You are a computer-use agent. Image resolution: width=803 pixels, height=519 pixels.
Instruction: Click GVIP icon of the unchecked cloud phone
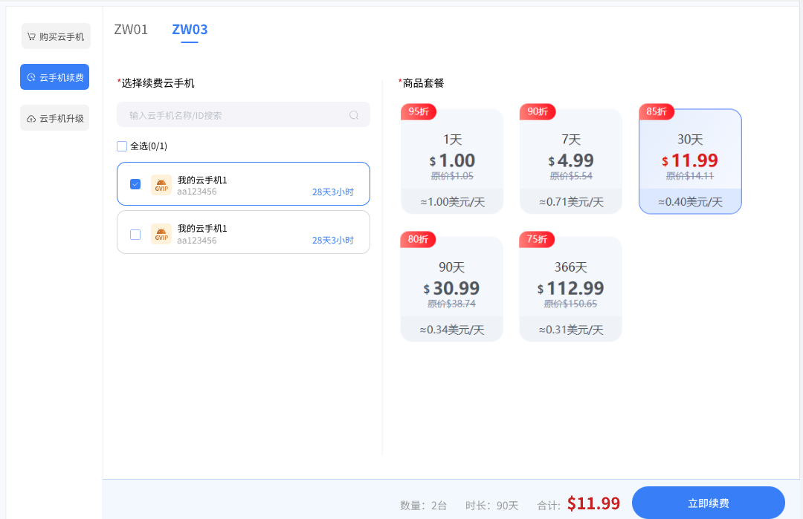[x=161, y=234]
